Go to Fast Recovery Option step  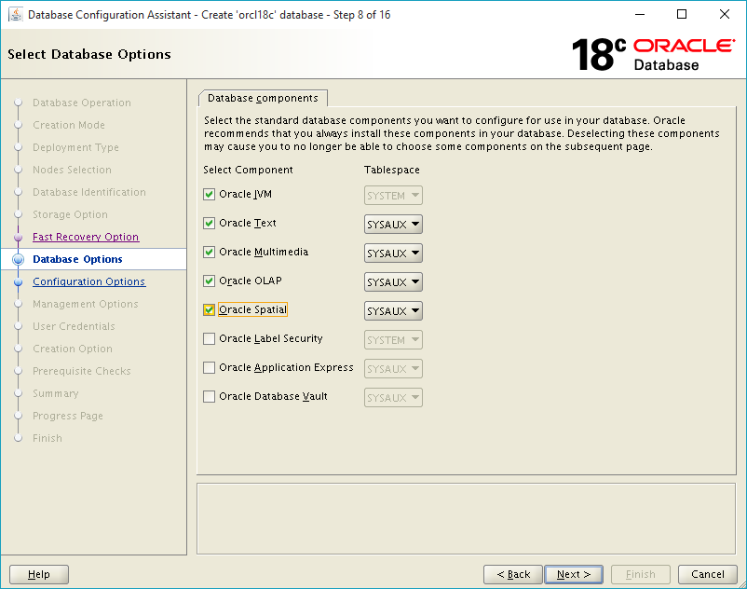[86, 237]
